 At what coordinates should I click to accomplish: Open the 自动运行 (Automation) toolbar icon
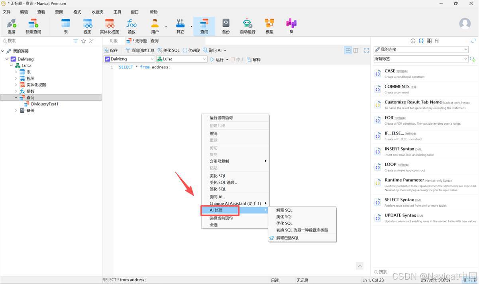coord(247,26)
